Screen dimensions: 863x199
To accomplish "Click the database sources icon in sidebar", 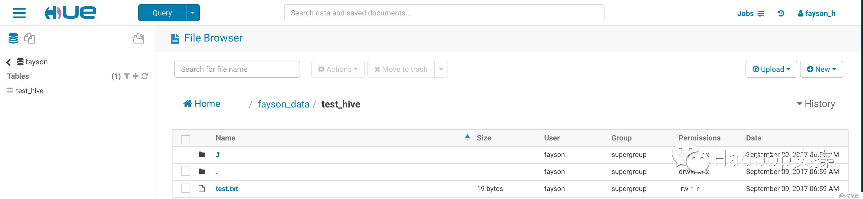I will click(x=13, y=38).
